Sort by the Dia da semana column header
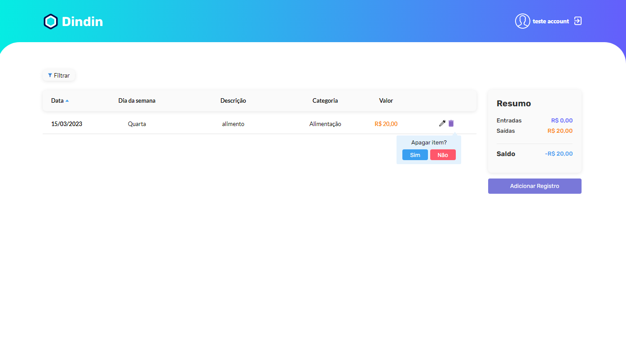626x344 pixels. click(137, 100)
